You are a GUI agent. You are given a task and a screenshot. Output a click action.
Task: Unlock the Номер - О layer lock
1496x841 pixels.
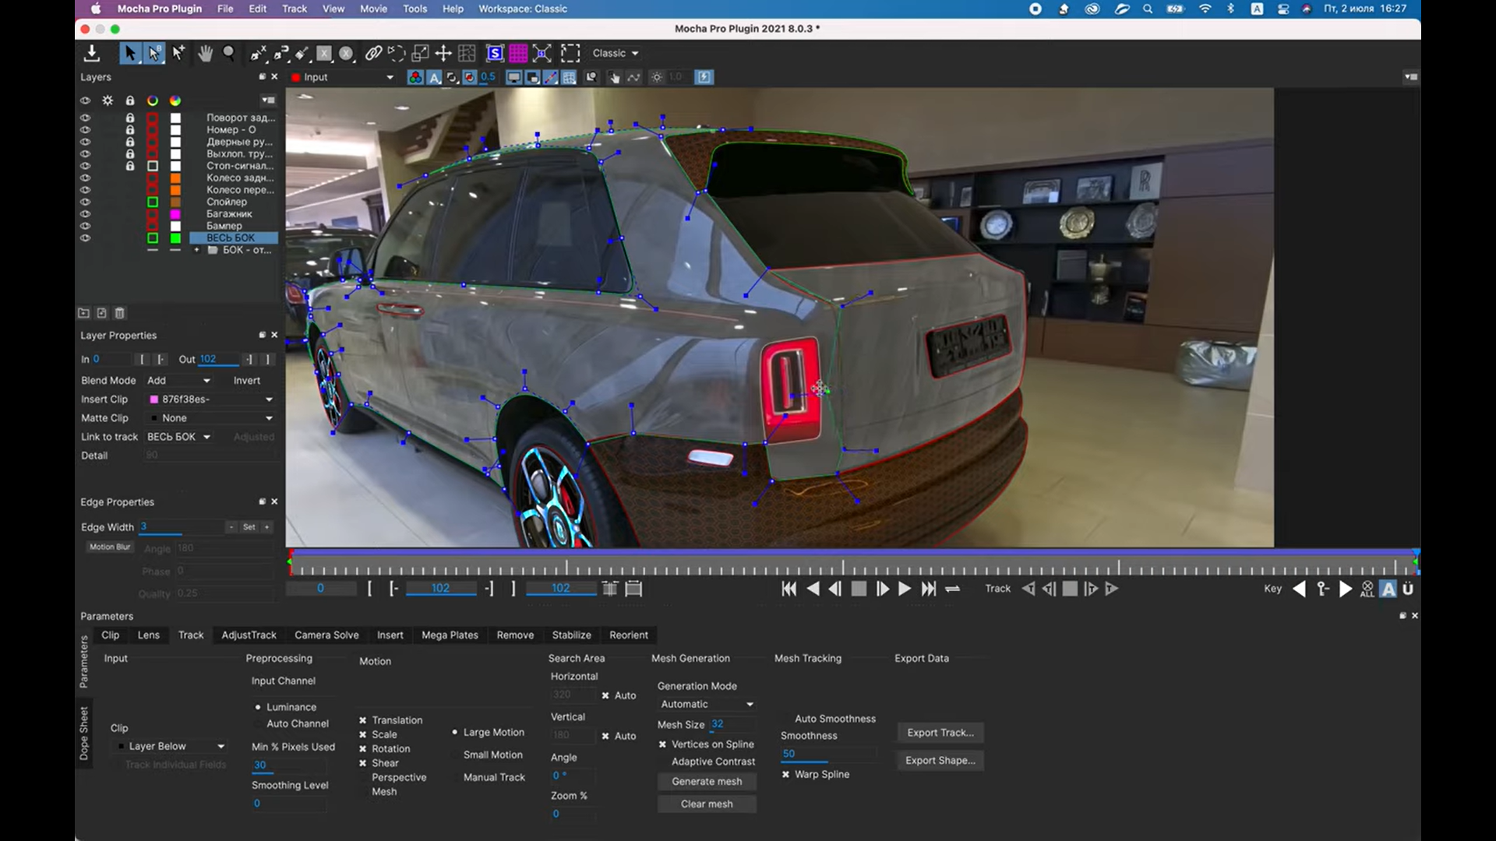point(130,130)
